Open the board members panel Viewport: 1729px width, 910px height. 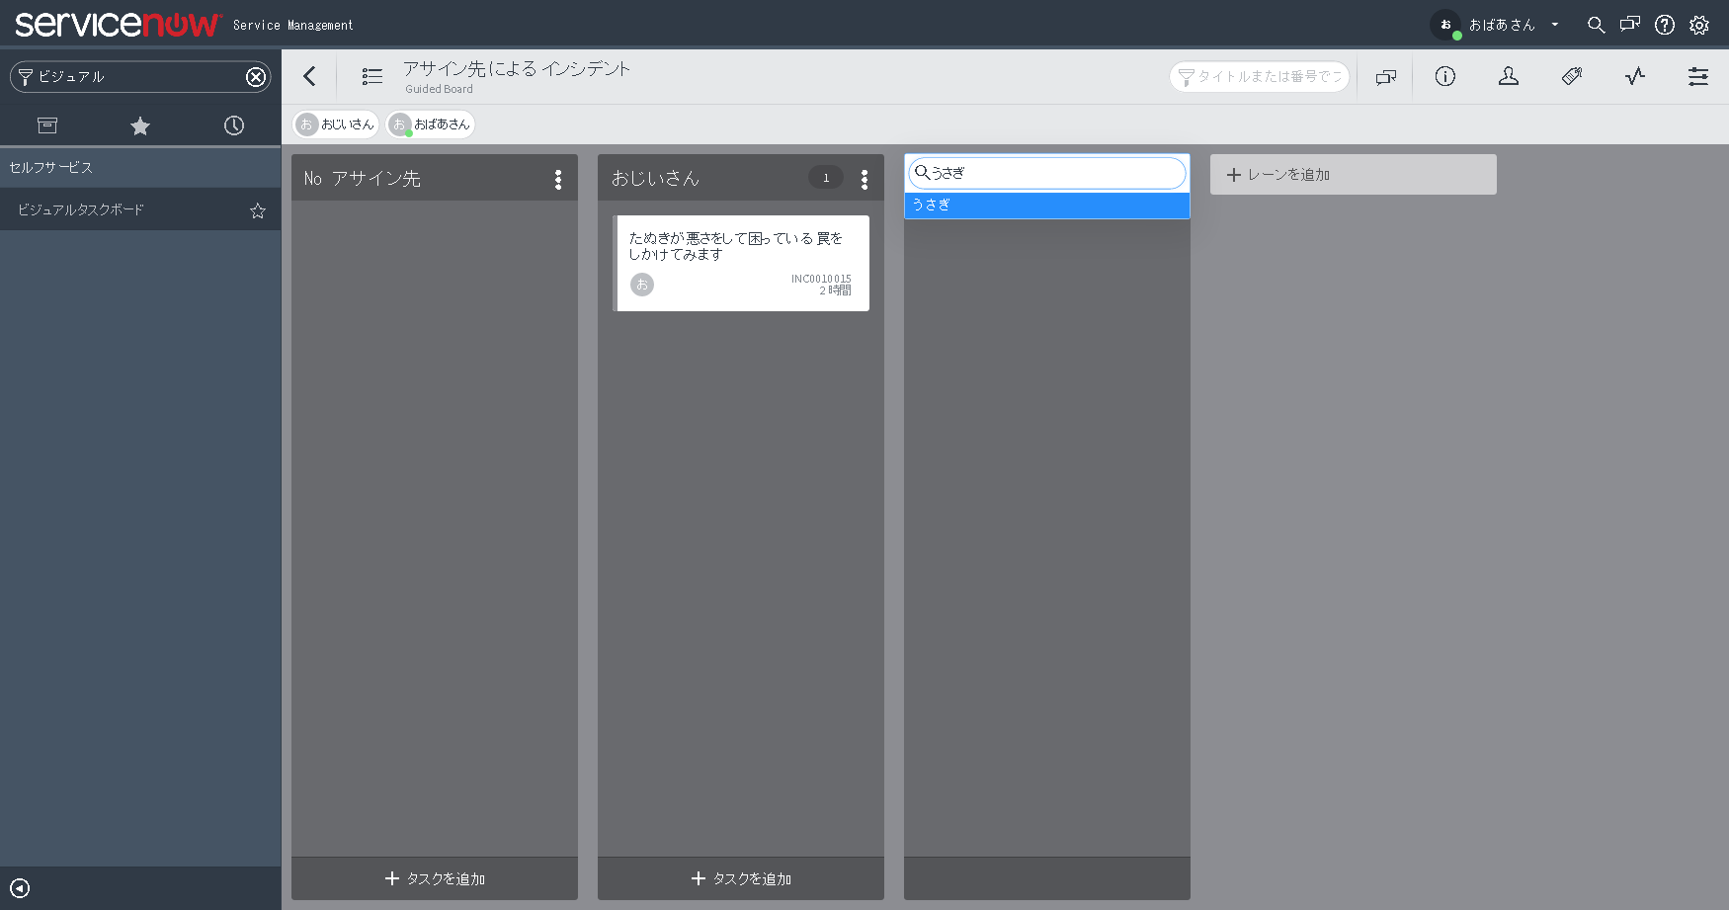coord(1508,76)
